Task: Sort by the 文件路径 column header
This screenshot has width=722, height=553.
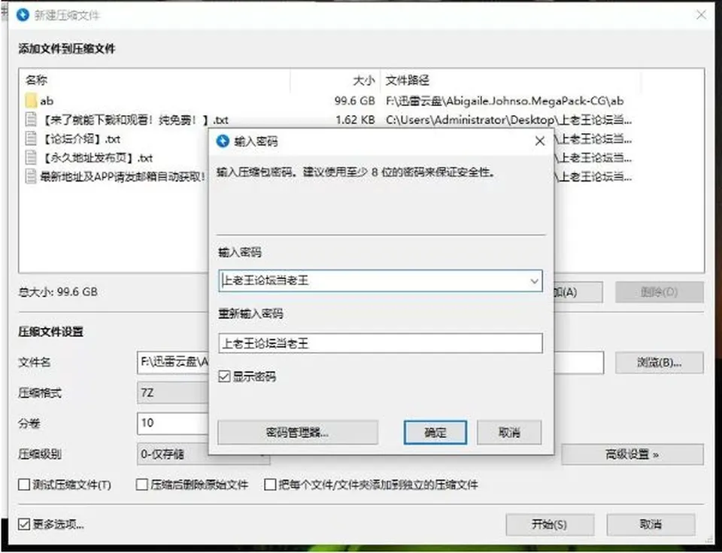Action: [408, 81]
